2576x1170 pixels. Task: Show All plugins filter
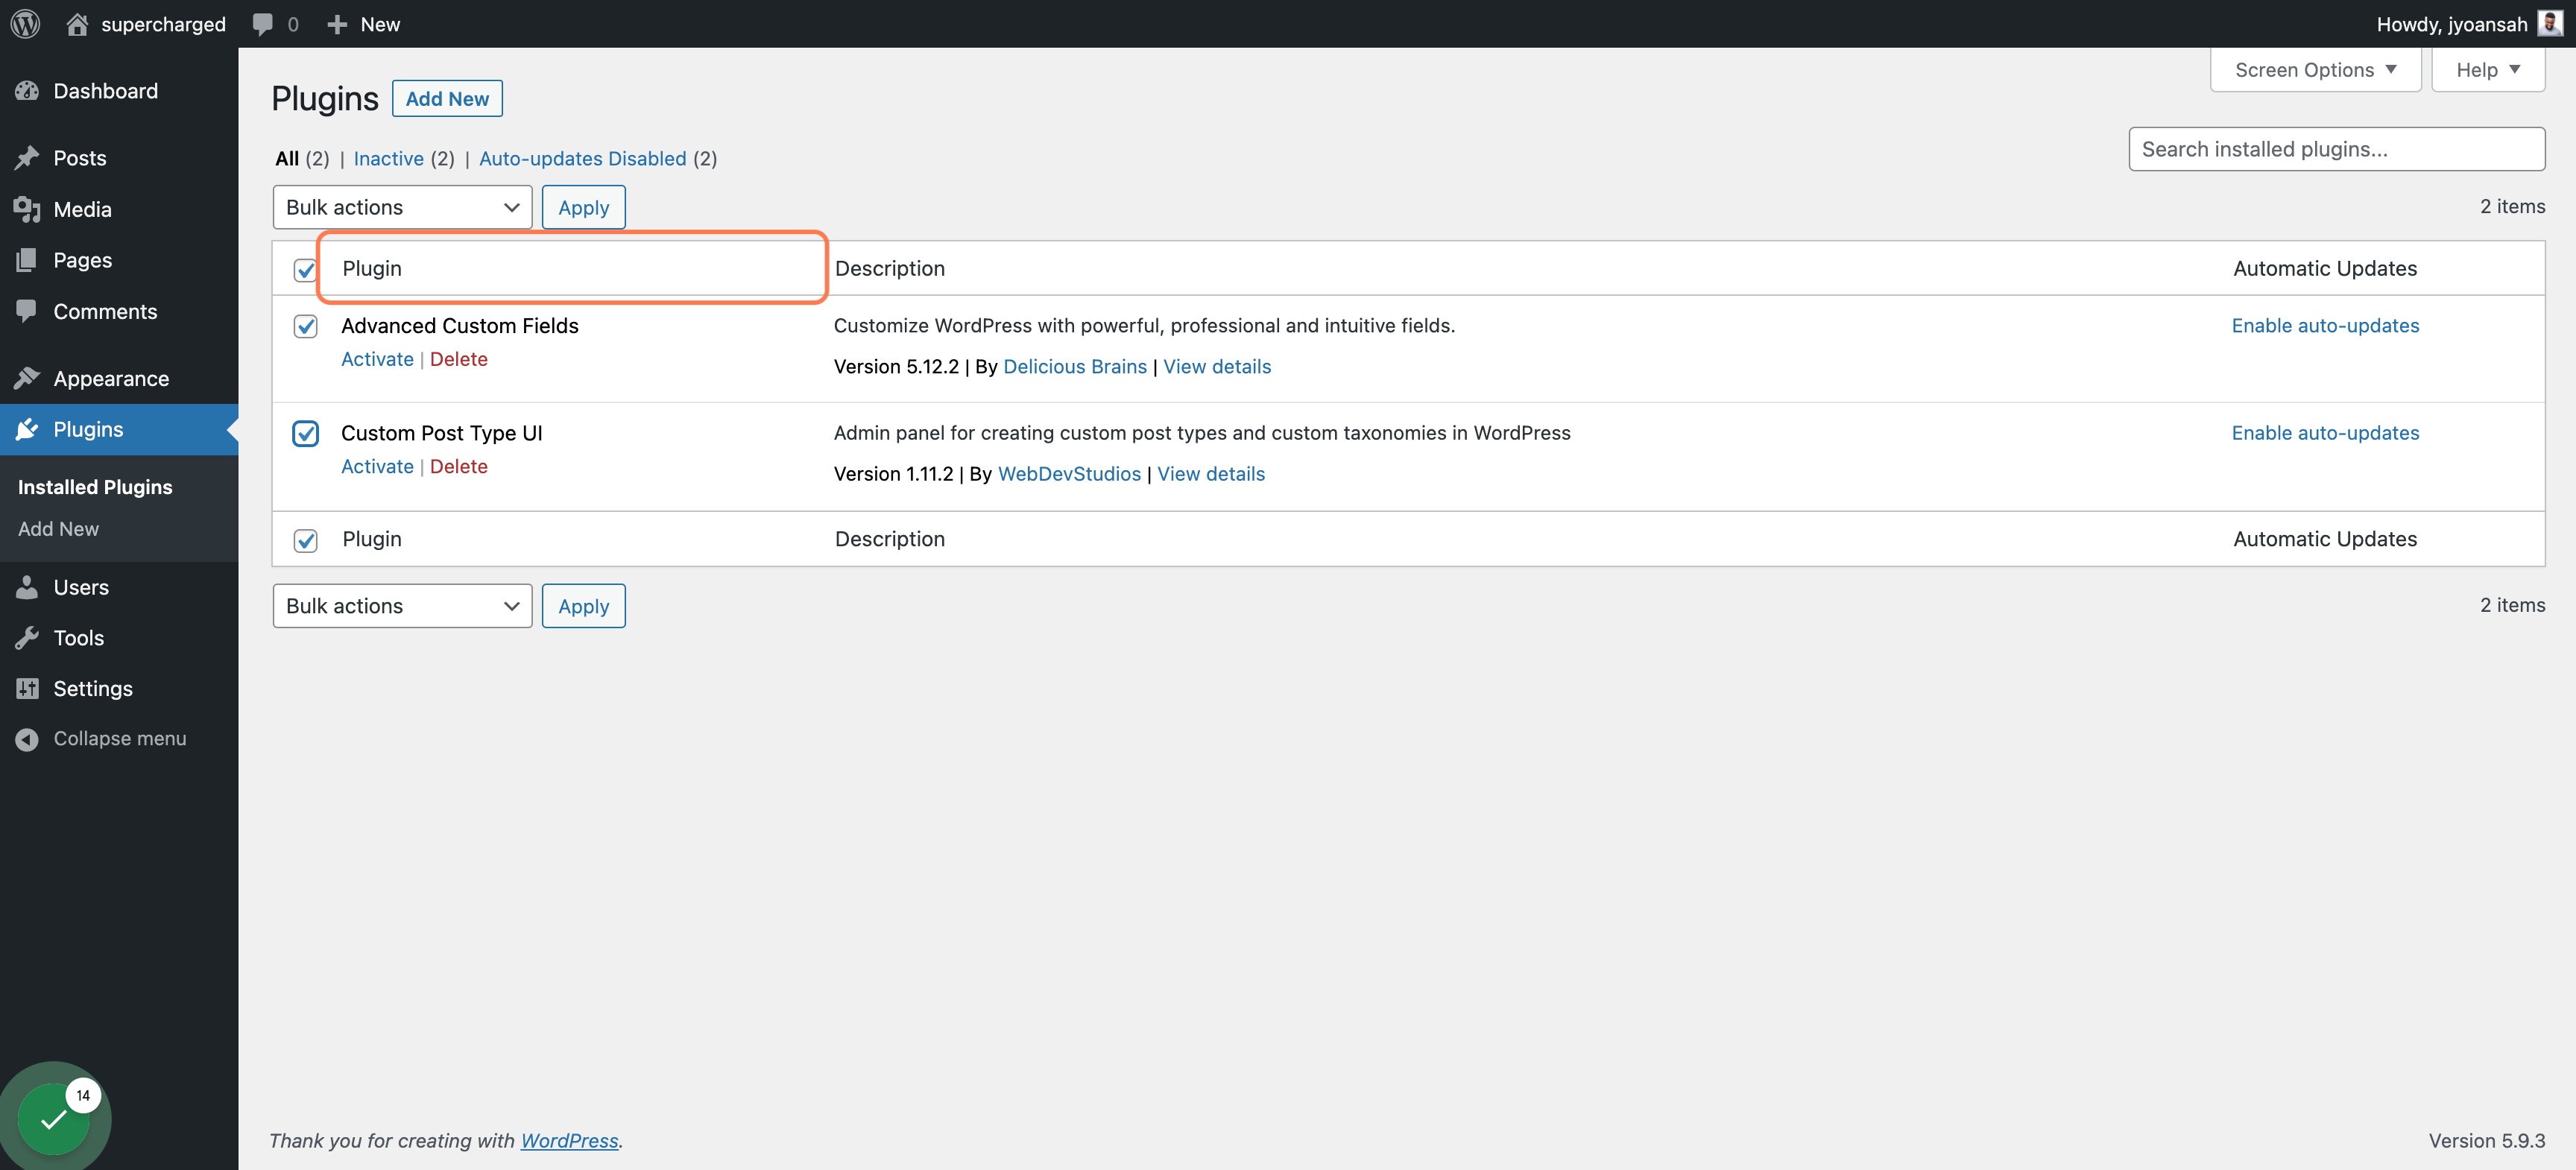click(287, 158)
